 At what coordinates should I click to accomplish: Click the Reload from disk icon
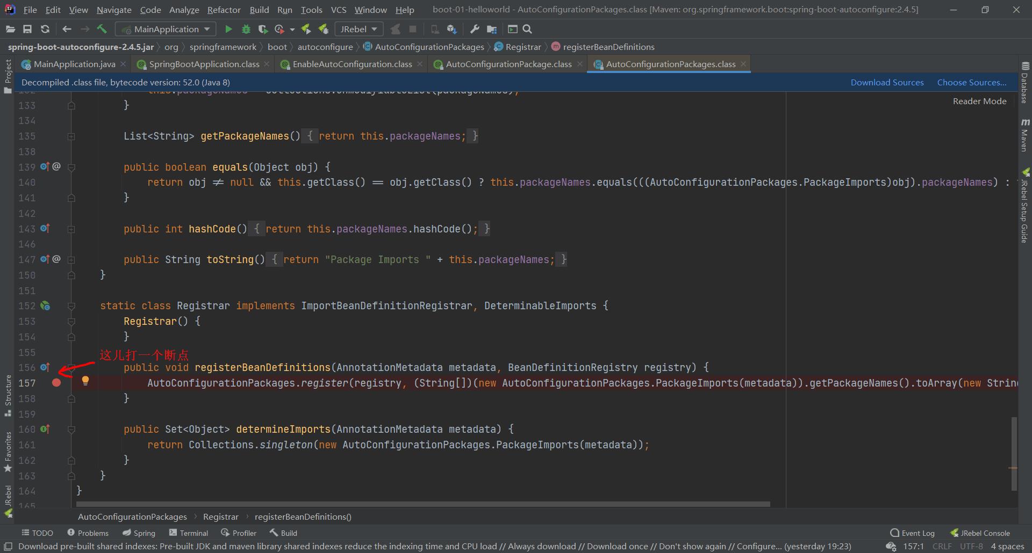click(45, 29)
